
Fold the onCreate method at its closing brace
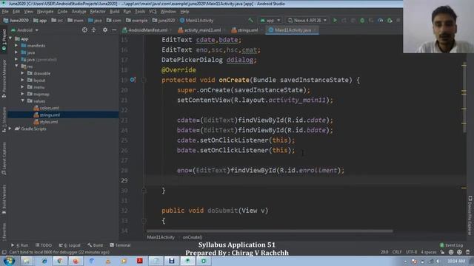(x=144, y=191)
